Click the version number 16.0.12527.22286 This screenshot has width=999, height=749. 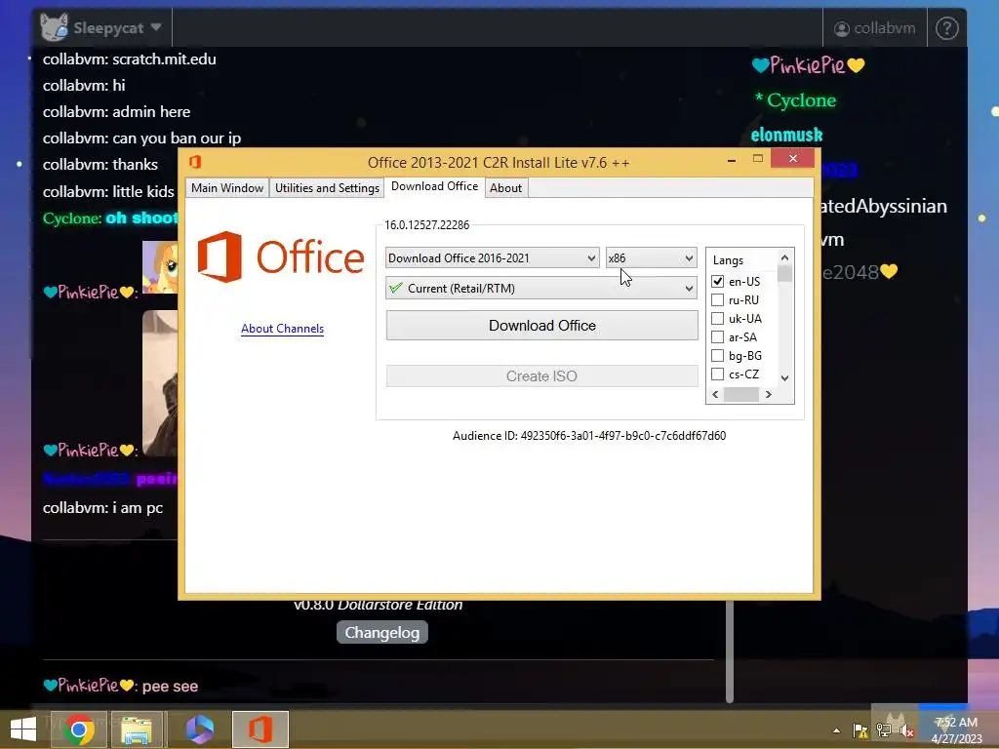pyautogui.click(x=427, y=225)
